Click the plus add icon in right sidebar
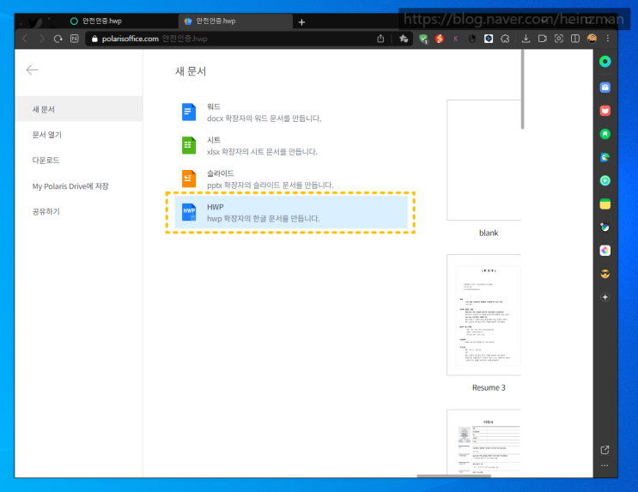Screen dimensions: 638x492 (605, 297)
